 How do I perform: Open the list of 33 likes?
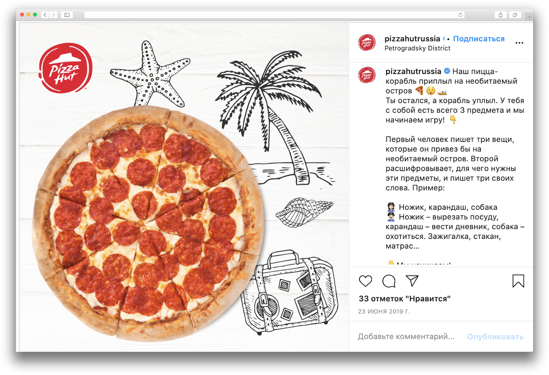click(405, 299)
